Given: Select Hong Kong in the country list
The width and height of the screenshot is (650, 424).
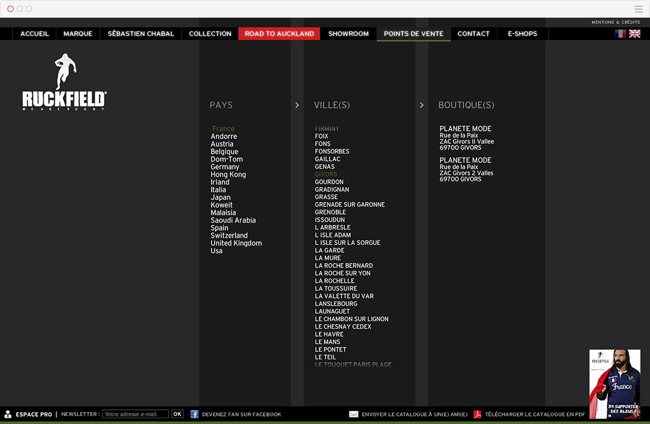Looking at the screenshot, I should pos(228,175).
